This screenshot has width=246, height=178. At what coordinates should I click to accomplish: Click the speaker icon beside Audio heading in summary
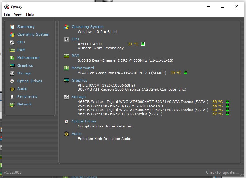66,134
